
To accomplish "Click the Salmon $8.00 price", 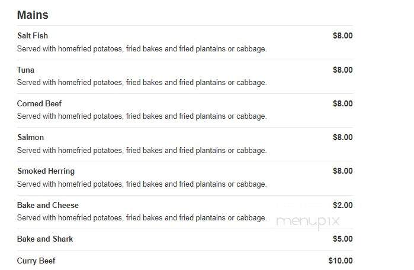I will coord(342,137).
